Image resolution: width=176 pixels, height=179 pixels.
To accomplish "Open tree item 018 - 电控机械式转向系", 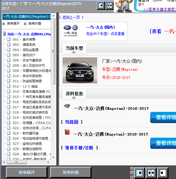I will coord(30,112).
